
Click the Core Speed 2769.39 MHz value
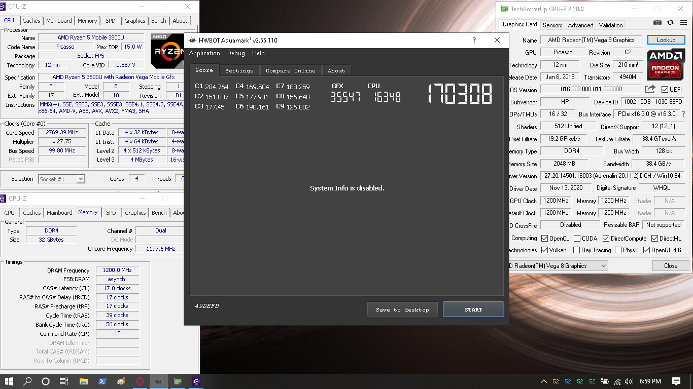click(62, 133)
